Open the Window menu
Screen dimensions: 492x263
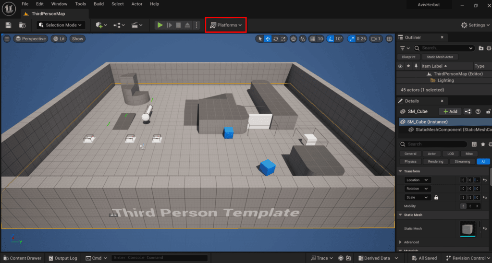59,4
